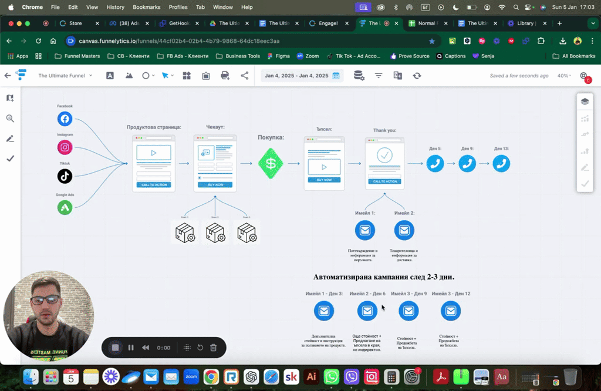Select the Имейл 1 - Ден 3 email icon
This screenshot has height=391, width=601.
click(324, 311)
